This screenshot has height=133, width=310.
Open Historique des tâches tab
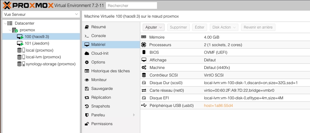pyautogui.click(x=111, y=71)
